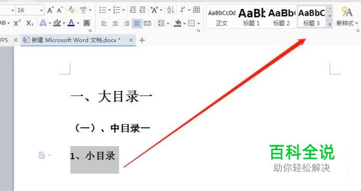Click the selected text 1、小目录
The width and height of the screenshot is (361, 191).
coord(93,156)
